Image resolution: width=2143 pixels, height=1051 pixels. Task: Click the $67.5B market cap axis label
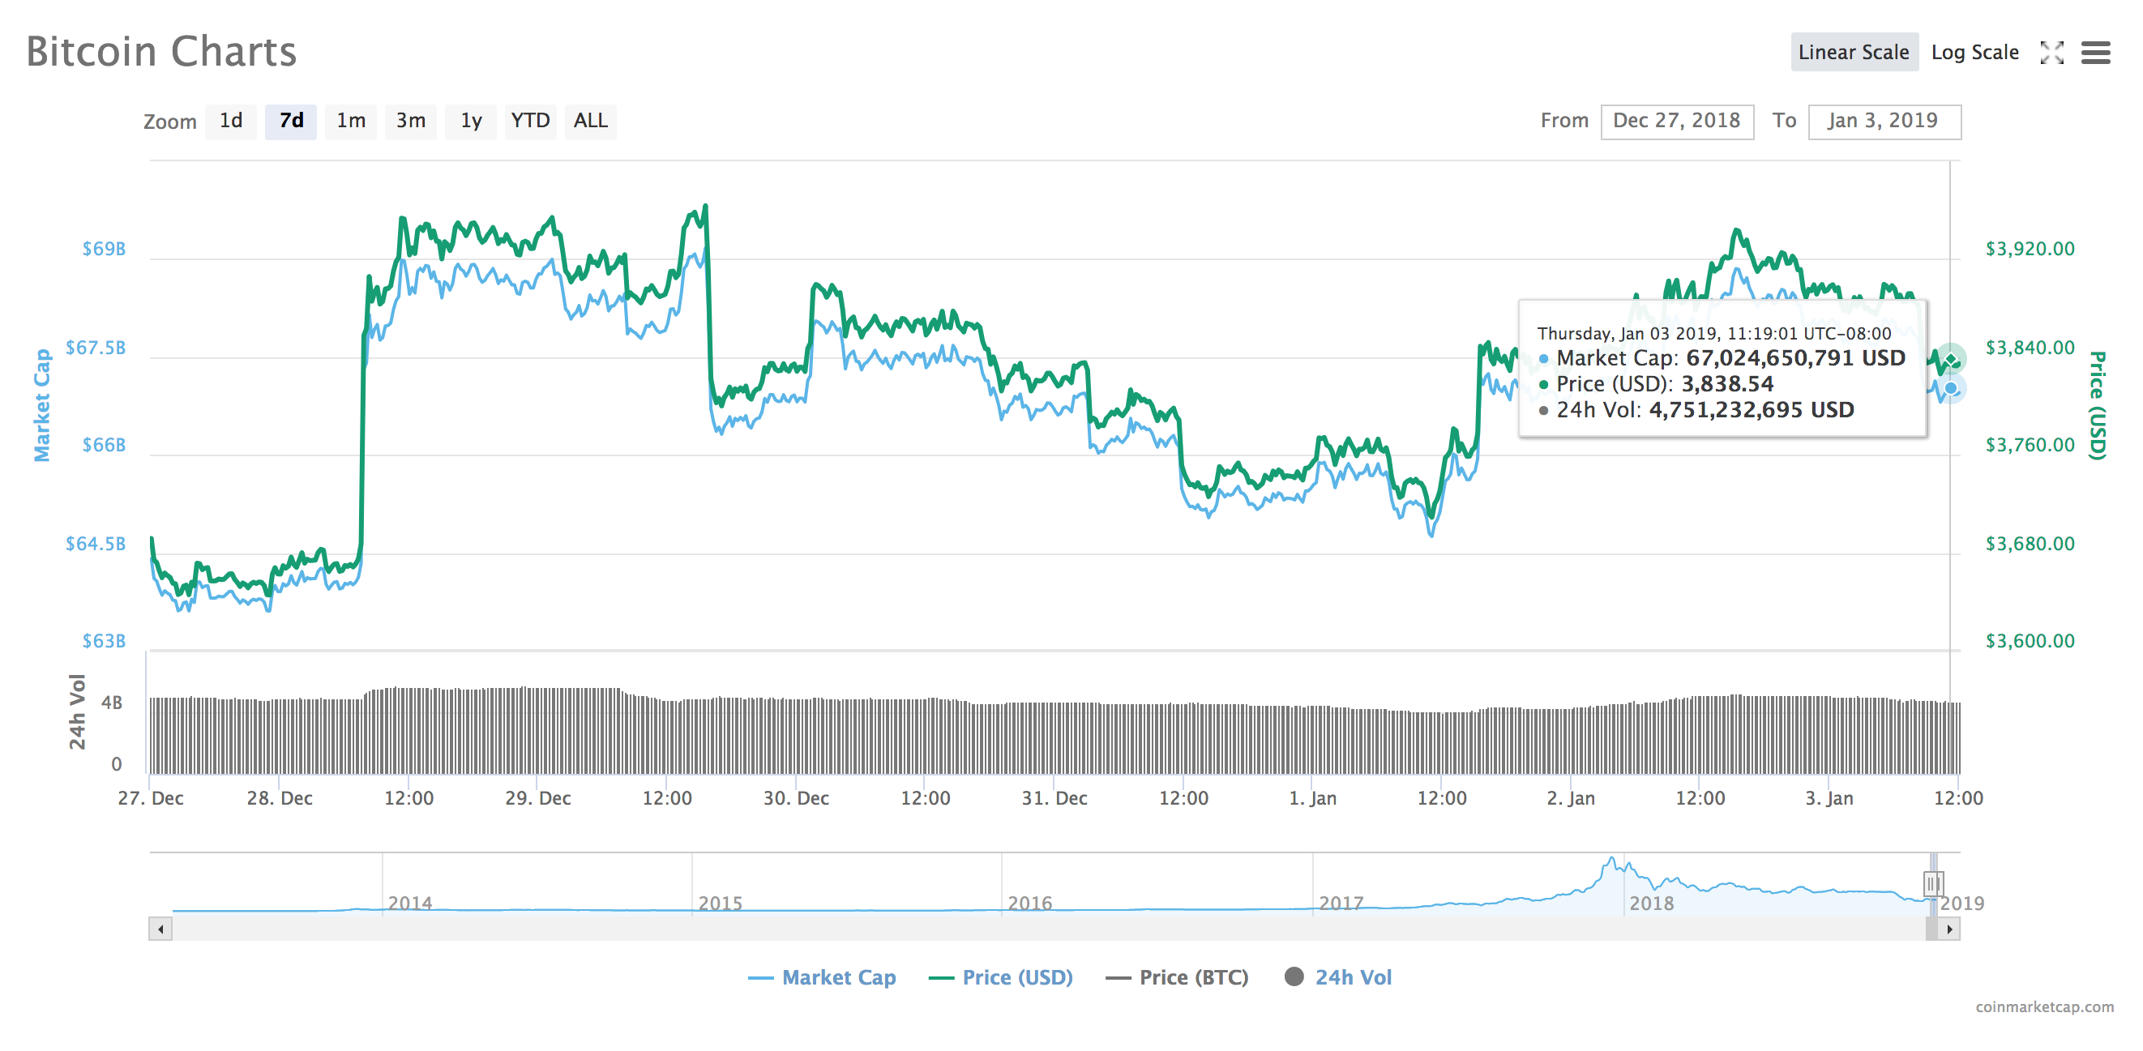(96, 348)
